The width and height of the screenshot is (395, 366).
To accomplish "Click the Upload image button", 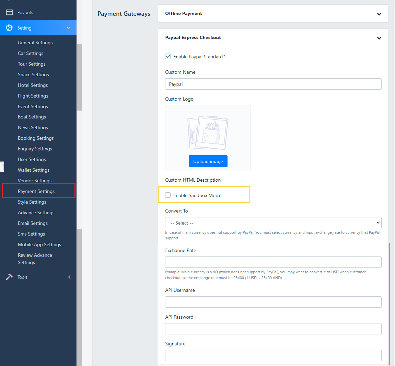I will 208,161.
